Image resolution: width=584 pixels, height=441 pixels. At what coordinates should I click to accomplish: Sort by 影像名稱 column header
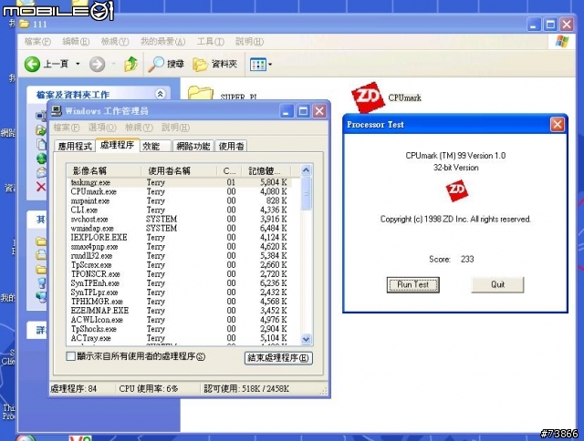point(103,170)
